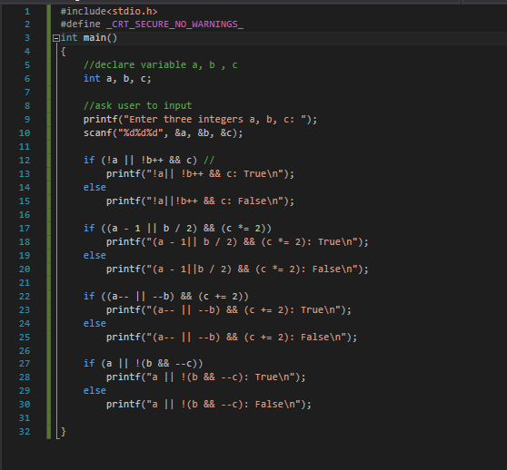Viewport: 507px width, 470px height.
Task: Click printf 'a || !(b && --c): False' line
Action: 209,404
